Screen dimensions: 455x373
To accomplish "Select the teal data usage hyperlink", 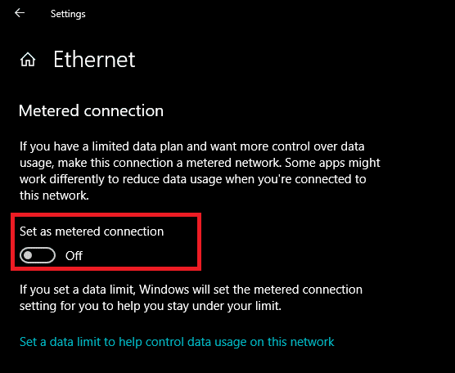I will click(x=177, y=342).
